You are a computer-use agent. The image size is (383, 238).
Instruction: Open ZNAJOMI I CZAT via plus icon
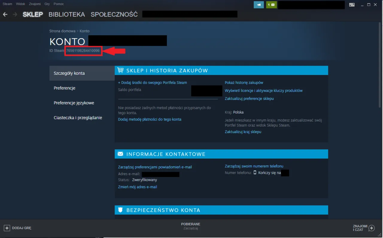tap(372, 228)
